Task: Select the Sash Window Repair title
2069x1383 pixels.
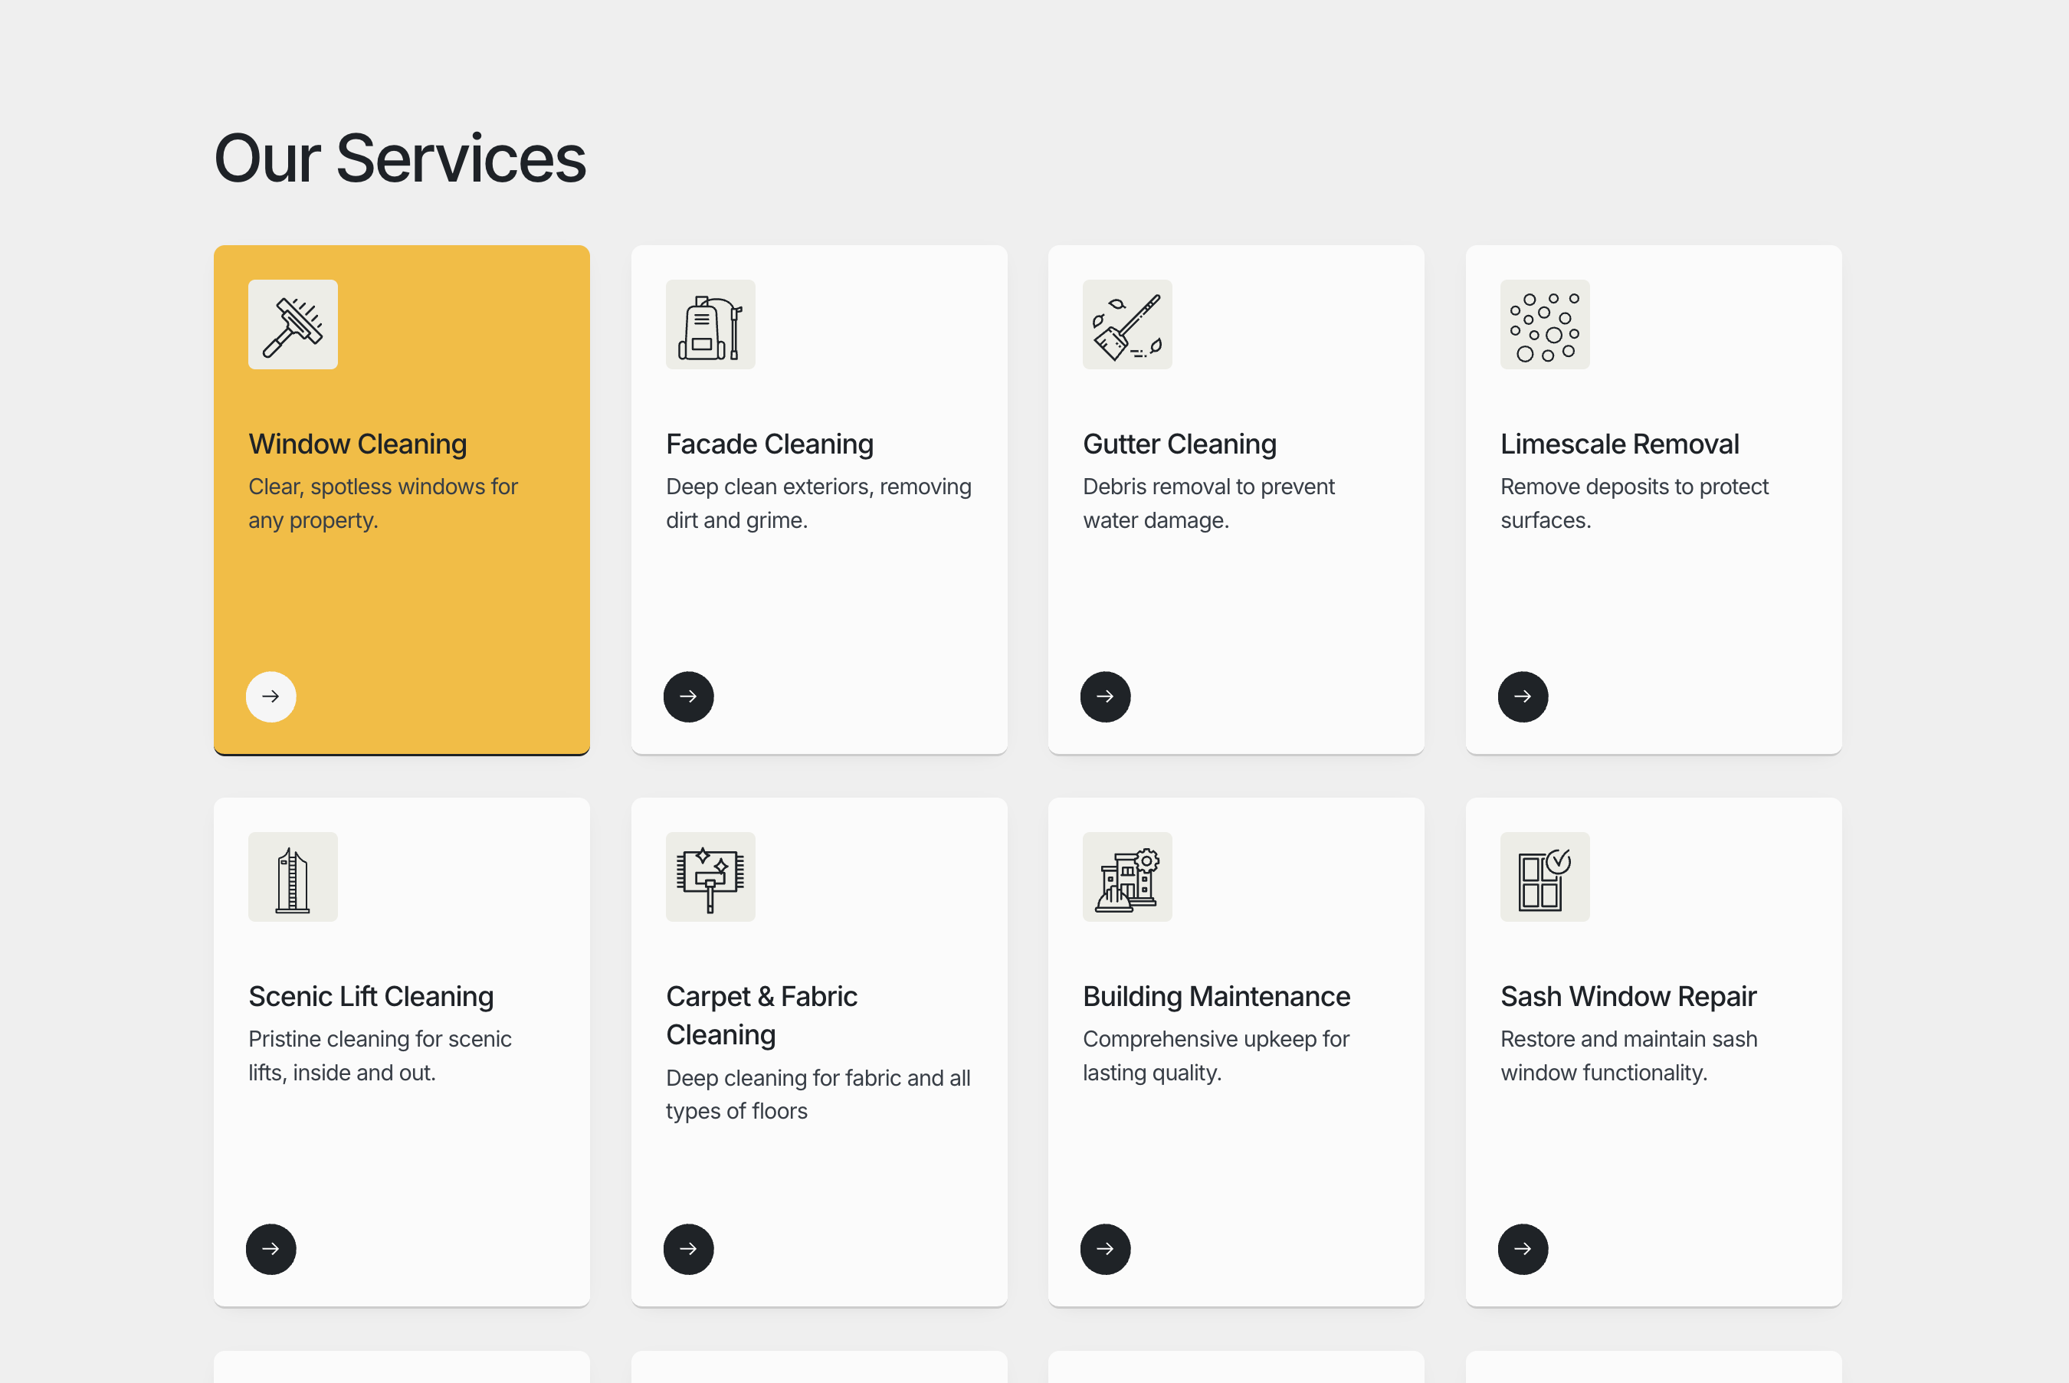Action: pyautogui.click(x=1628, y=996)
